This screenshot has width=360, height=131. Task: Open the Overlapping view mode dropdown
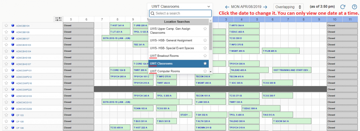click(288, 7)
